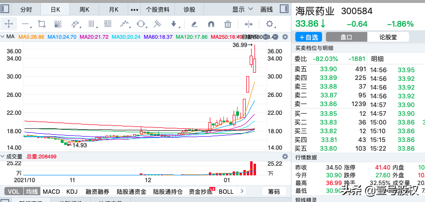Image resolution: width=425 pixels, height=202 pixels.
Task: Open the 显示 display dropdown
Action: point(242,10)
